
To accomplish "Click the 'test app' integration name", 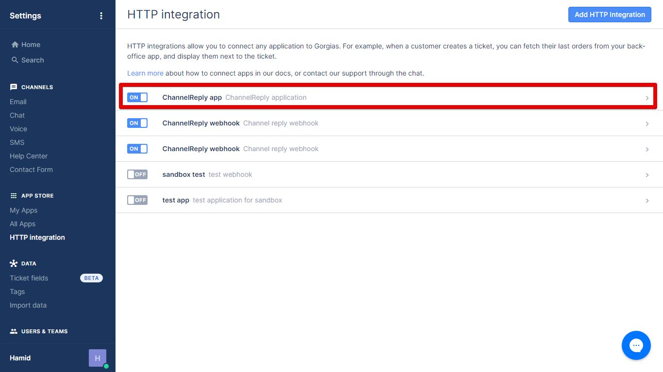I will point(176,200).
